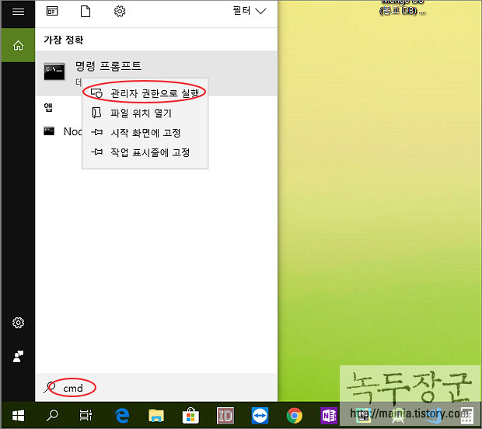Launch TeamViewer from the taskbar
The height and width of the screenshot is (429, 482).
(260, 416)
